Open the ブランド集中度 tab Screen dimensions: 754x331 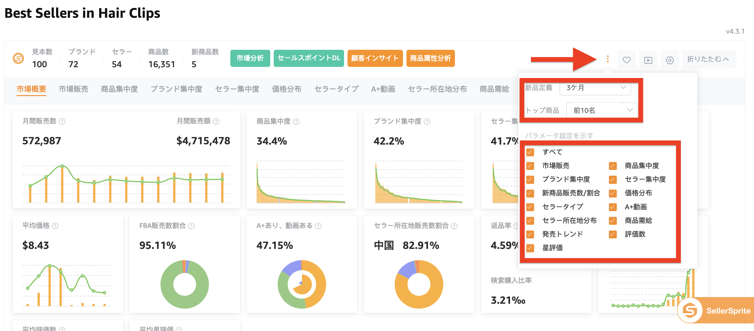(x=176, y=89)
